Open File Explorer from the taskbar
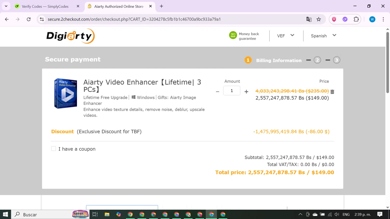The width and height of the screenshot is (390, 219). pyautogui.click(x=107, y=214)
